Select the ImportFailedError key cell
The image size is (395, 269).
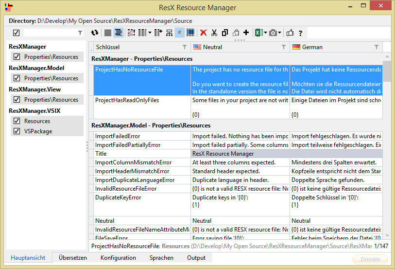coord(142,136)
